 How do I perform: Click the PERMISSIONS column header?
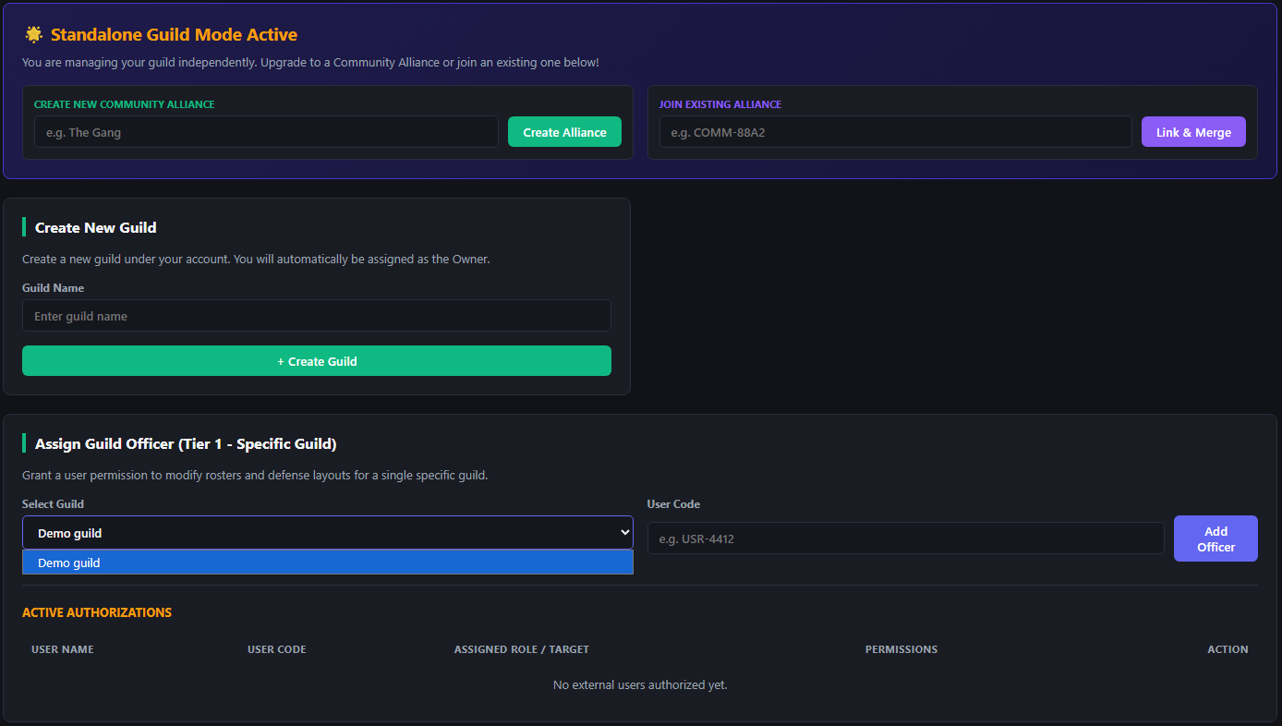(x=901, y=649)
